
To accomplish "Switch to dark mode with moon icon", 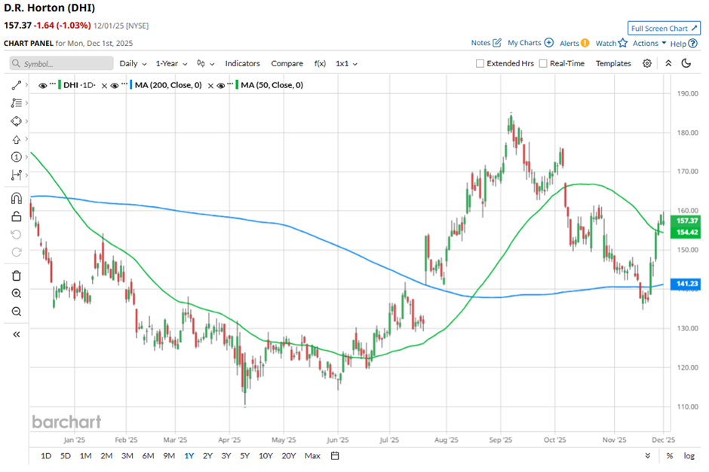I will click(686, 64).
